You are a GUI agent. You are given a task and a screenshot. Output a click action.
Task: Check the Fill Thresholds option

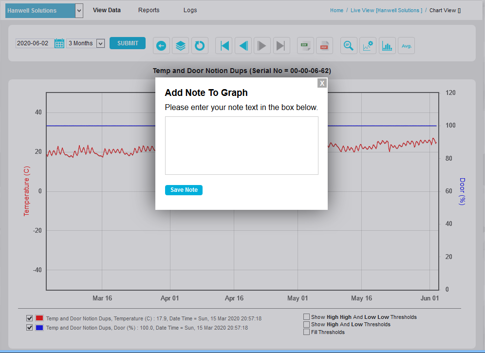tap(306, 332)
